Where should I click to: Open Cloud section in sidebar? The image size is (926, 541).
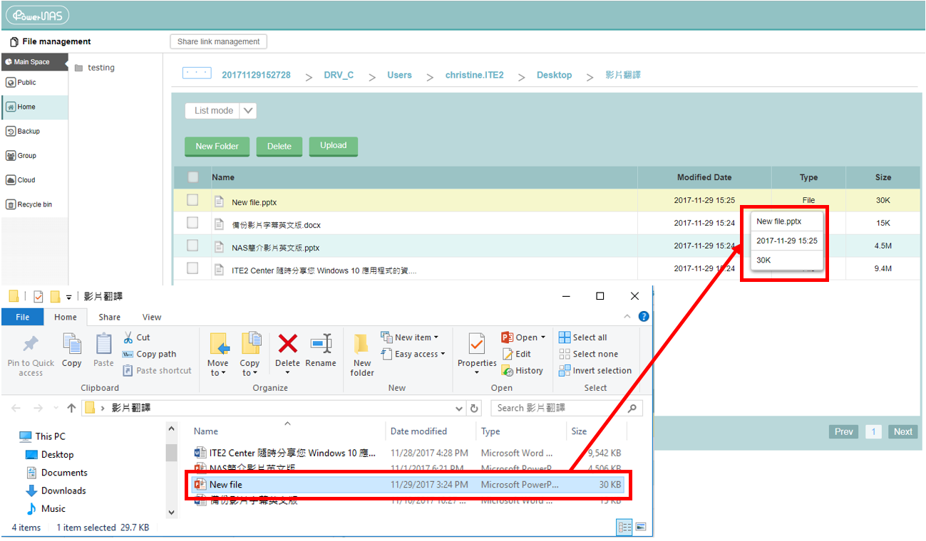tap(21, 180)
